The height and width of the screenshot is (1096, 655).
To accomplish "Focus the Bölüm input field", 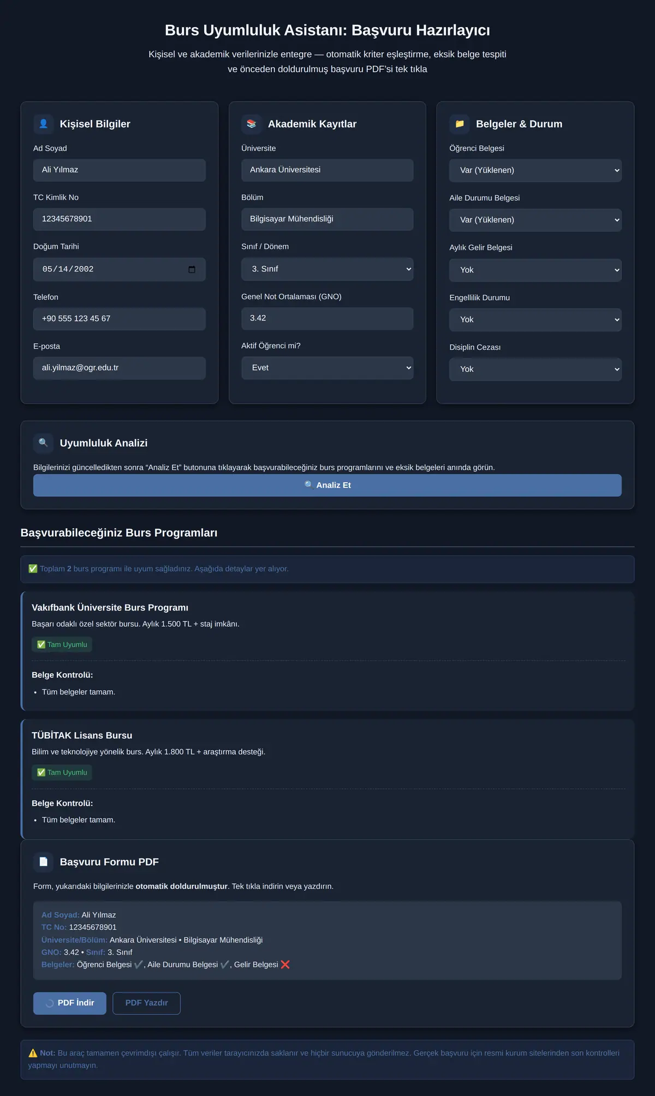I will pos(327,219).
